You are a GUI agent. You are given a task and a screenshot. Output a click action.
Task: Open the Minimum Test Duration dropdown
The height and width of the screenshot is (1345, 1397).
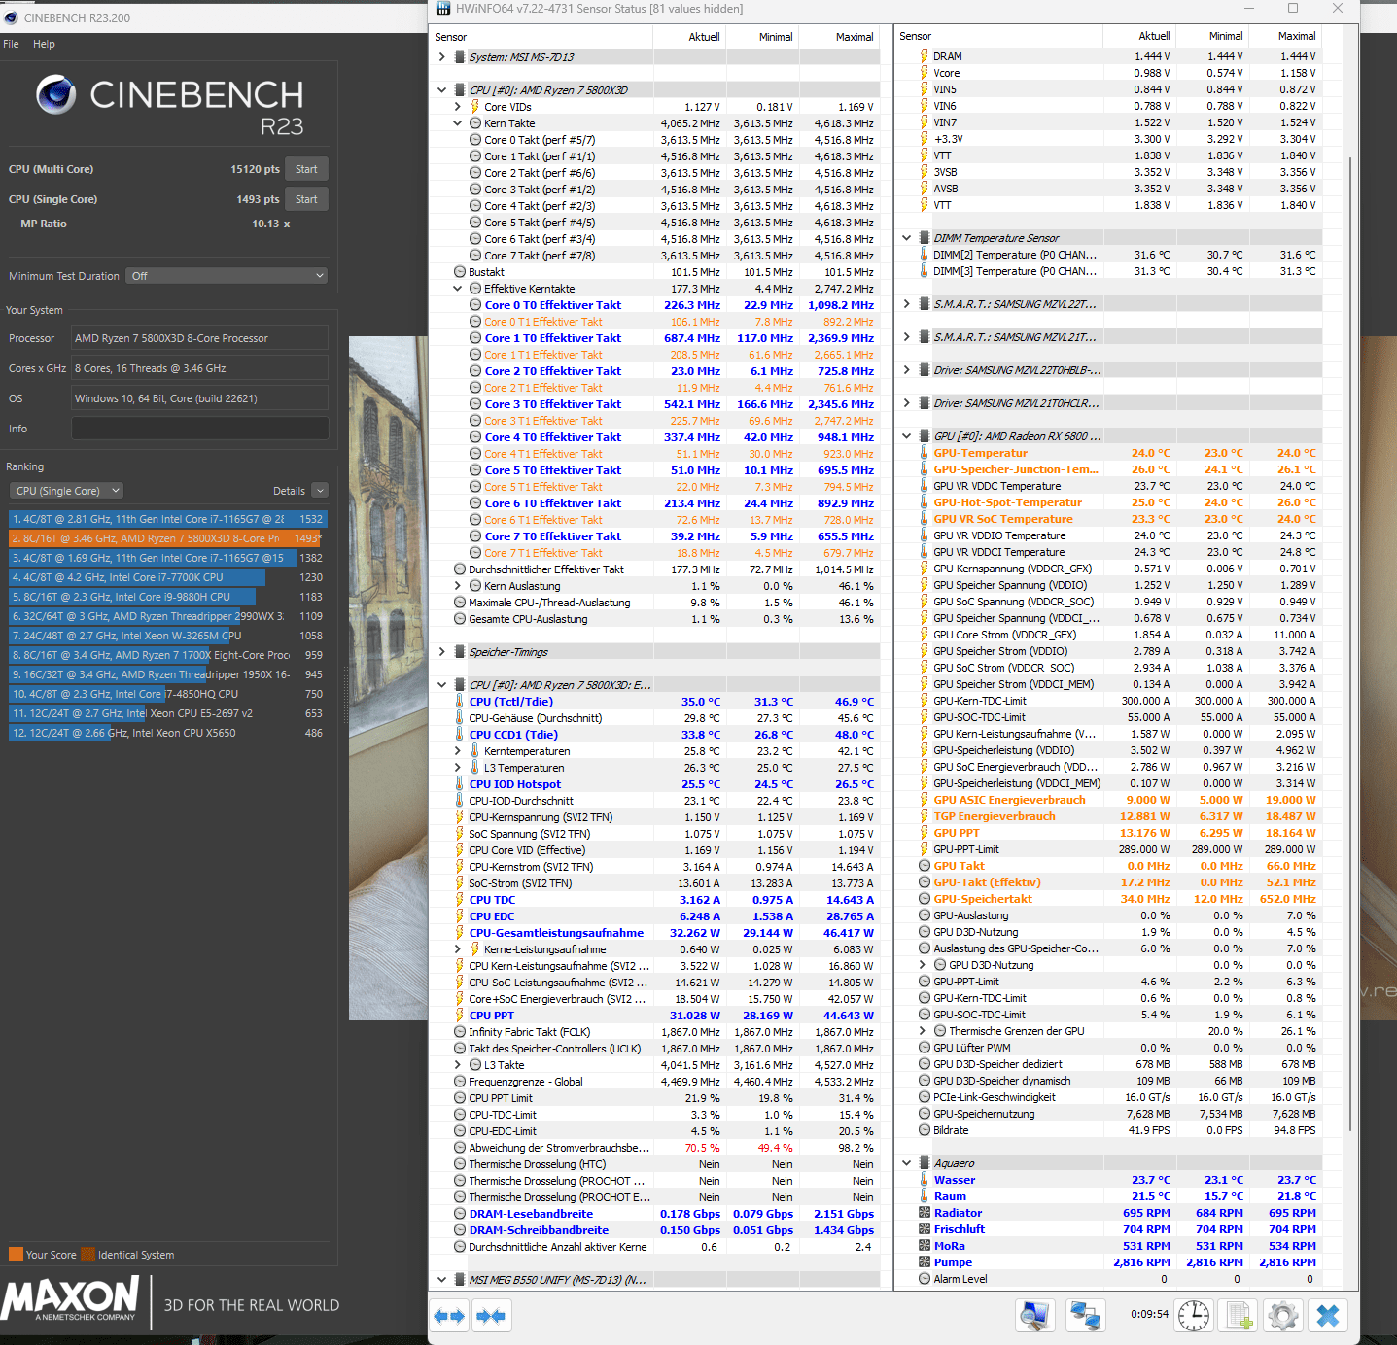227,276
